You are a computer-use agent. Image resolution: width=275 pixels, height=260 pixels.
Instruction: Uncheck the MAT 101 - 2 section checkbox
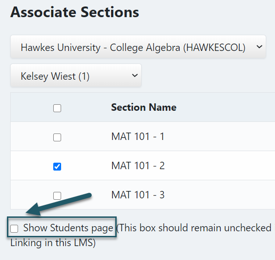click(57, 166)
